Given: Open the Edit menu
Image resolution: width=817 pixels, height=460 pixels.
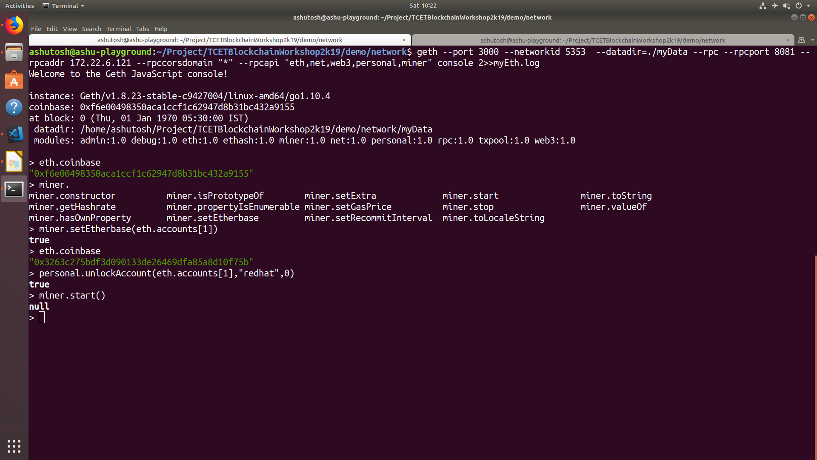Looking at the screenshot, I should [52, 29].
